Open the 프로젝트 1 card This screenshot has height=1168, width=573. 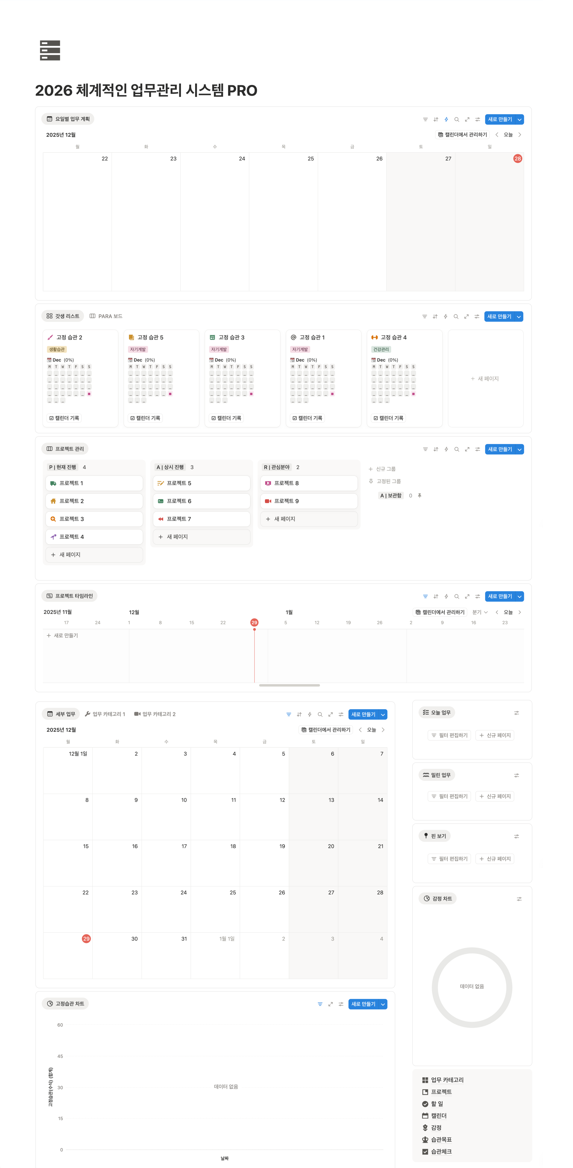click(x=94, y=483)
